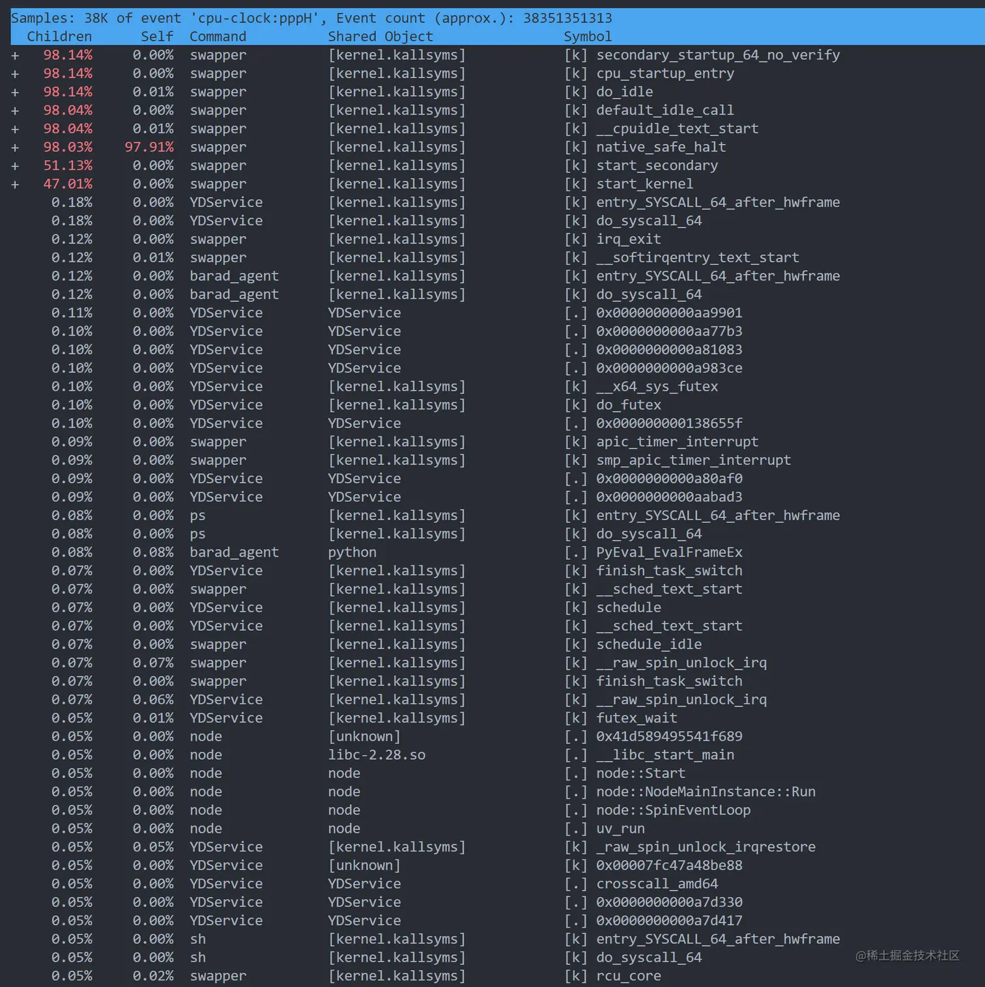Select symbol 0x0000000000a7d417
The width and height of the screenshot is (985, 987).
(669, 921)
